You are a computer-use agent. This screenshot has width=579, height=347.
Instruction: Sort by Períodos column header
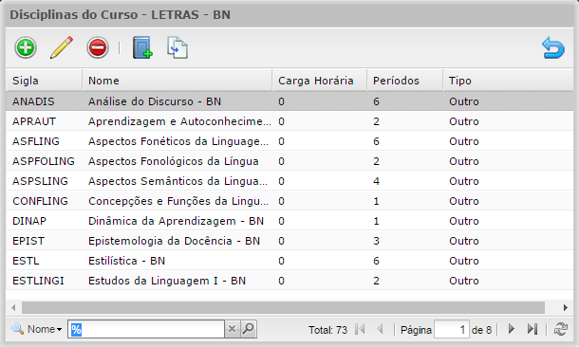[404, 81]
